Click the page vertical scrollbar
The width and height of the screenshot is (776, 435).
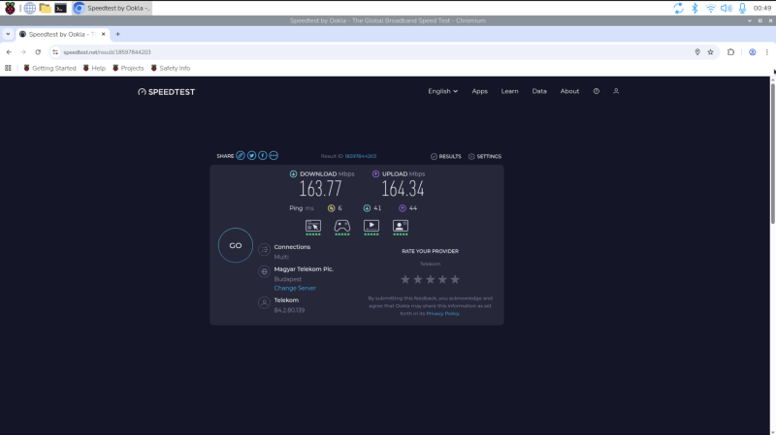click(x=772, y=153)
